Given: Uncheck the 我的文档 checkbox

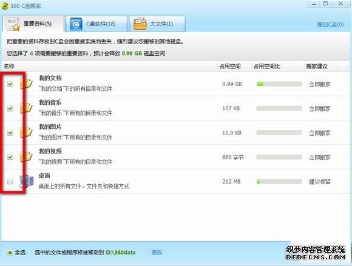Looking at the screenshot, I should [10, 84].
